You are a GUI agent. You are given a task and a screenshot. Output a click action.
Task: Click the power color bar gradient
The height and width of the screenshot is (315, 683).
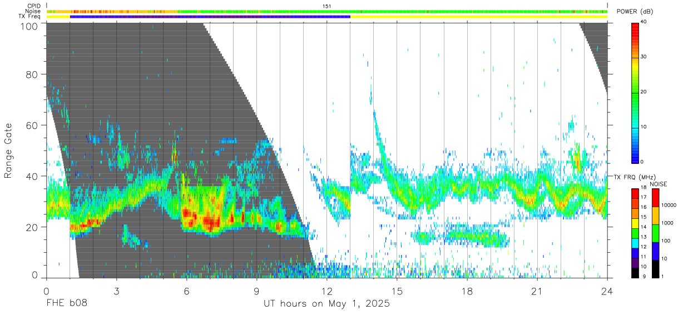635,92
